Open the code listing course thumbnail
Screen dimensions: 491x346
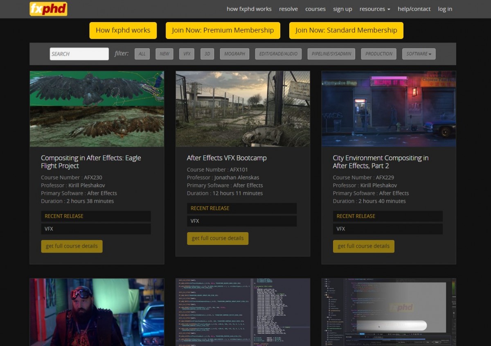click(x=243, y=312)
